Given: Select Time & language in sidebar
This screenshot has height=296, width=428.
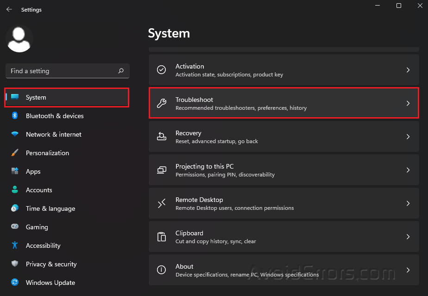Looking at the screenshot, I should 50,208.
